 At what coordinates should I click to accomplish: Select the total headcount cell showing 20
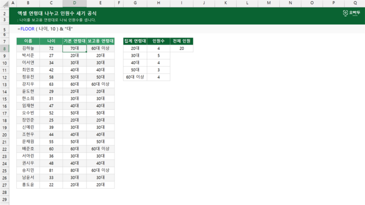[x=182, y=48]
